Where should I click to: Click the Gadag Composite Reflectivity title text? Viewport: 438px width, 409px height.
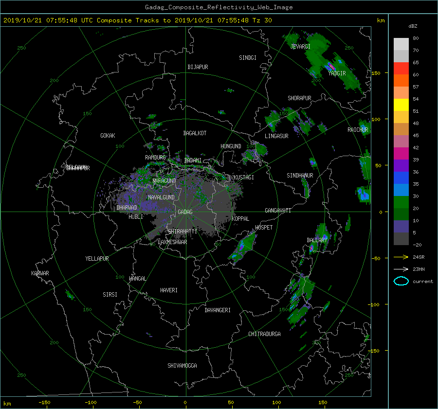tap(219, 7)
